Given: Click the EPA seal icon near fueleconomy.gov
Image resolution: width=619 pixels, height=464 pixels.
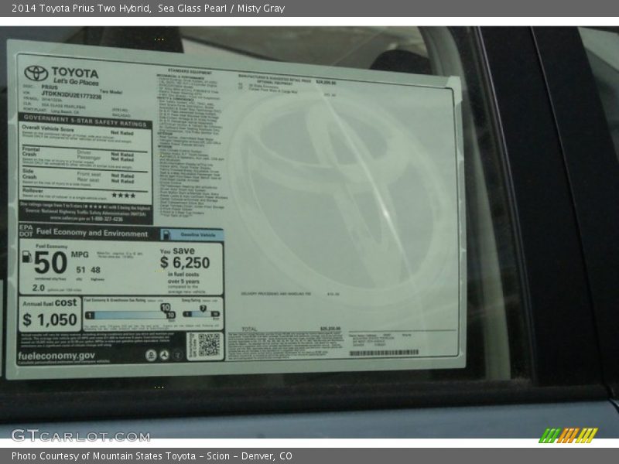Looking at the screenshot, I should tap(151, 355).
